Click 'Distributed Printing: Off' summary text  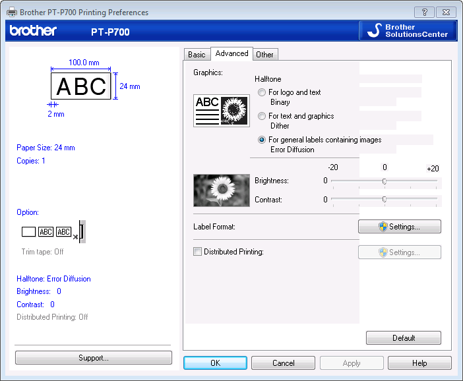(x=52, y=317)
